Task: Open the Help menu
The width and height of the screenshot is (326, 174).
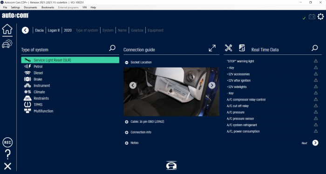Action: [93, 7]
